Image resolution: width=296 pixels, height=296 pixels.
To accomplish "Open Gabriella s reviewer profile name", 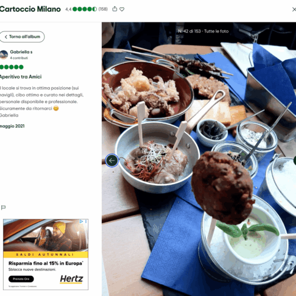I will click(x=21, y=52).
